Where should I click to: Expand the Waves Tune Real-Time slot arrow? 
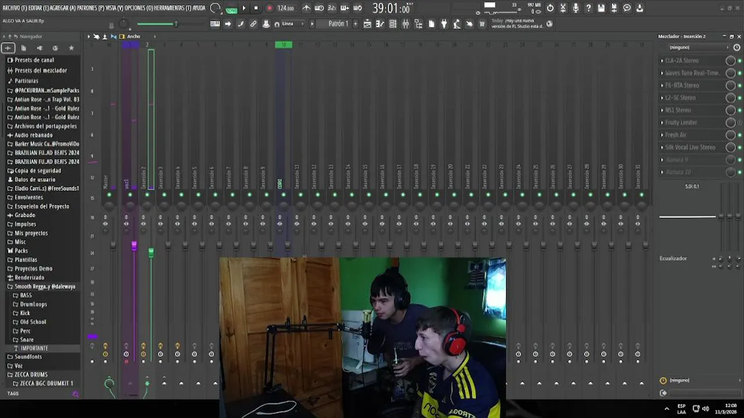[662, 73]
